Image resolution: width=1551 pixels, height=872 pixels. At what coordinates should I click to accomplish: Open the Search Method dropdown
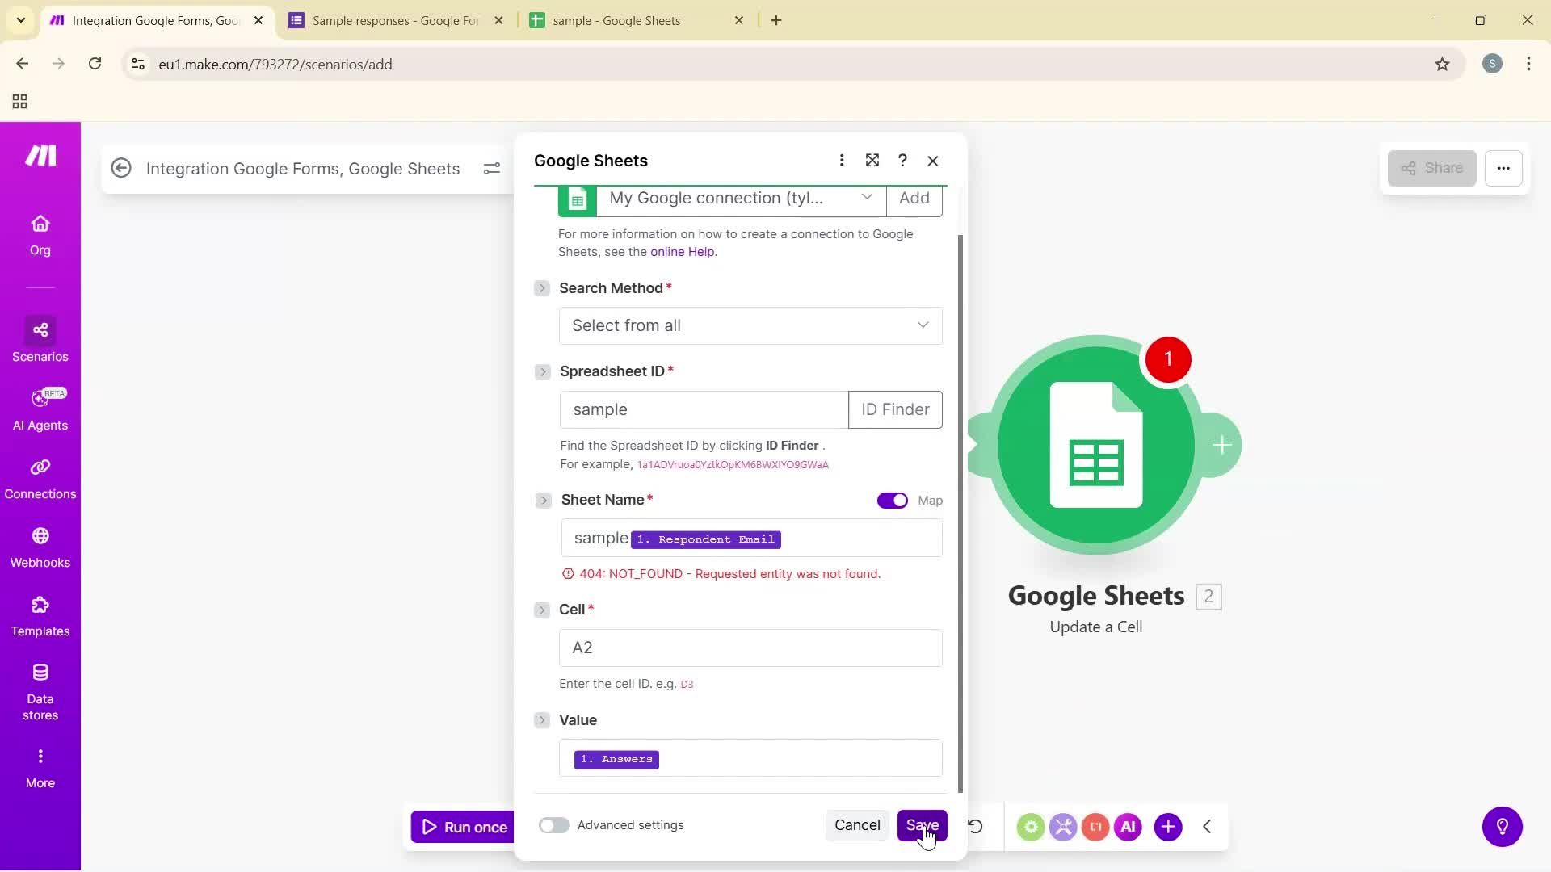point(750,325)
